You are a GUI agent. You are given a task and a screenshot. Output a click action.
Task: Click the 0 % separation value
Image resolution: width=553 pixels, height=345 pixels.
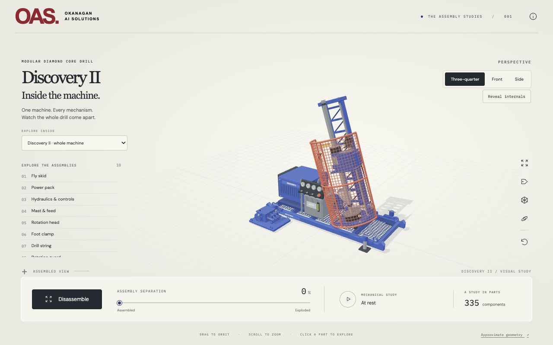[x=306, y=292]
